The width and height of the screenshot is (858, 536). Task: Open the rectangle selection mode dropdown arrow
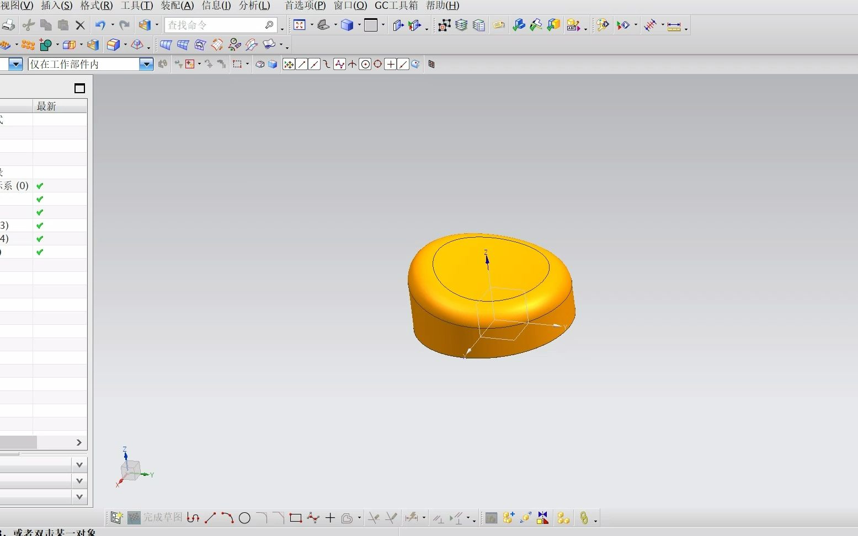pos(247,64)
